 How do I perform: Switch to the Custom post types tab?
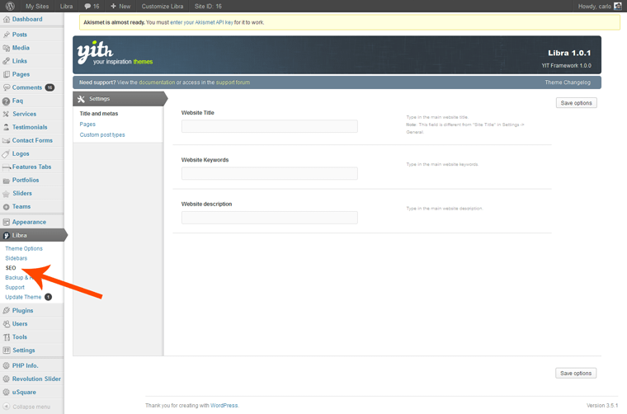point(102,134)
